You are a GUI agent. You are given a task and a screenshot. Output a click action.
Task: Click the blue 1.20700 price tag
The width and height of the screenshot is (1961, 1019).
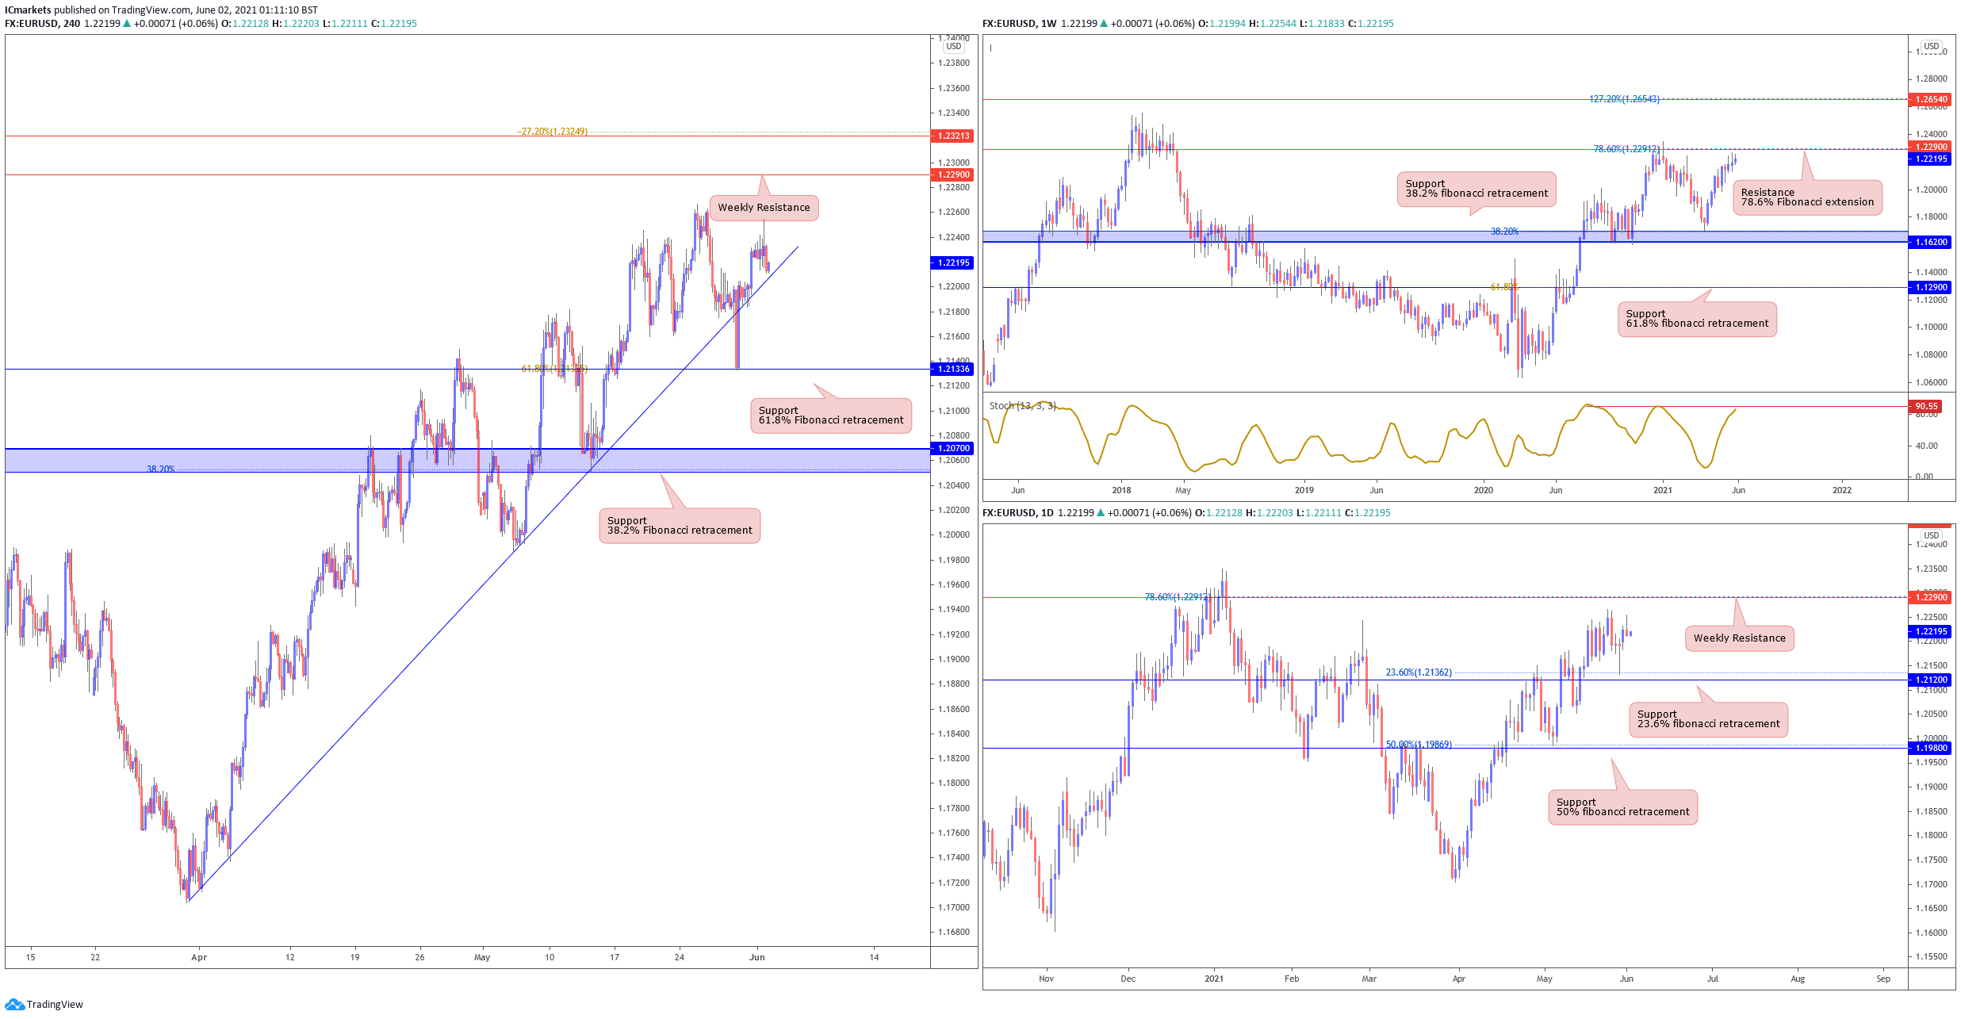tap(952, 449)
